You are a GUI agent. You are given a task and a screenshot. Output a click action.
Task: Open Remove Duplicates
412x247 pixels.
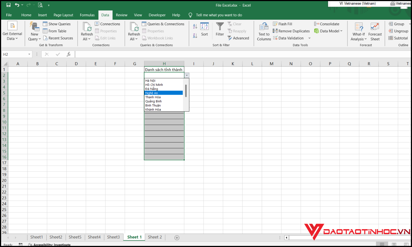tap(291, 31)
